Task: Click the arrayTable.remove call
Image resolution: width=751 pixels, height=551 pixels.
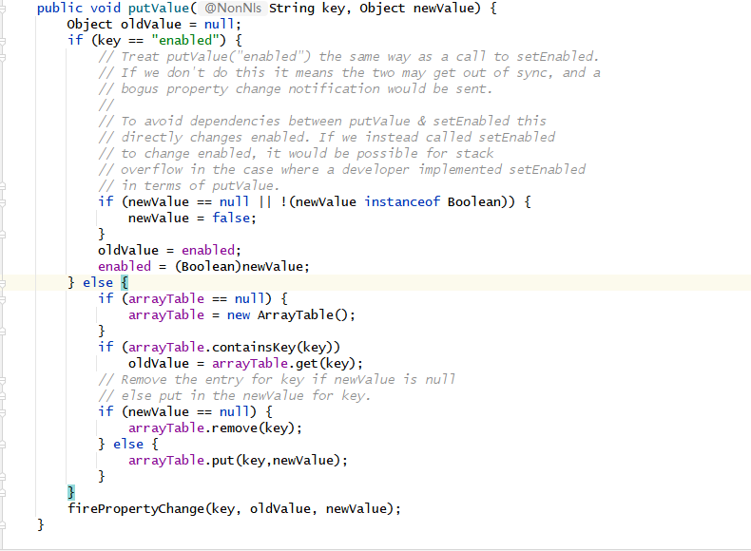Action: pyautogui.click(x=252, y=428)
